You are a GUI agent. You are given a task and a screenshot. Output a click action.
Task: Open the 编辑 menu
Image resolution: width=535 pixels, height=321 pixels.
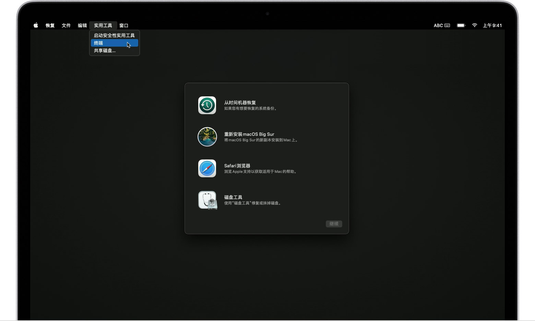coord(82,25)
